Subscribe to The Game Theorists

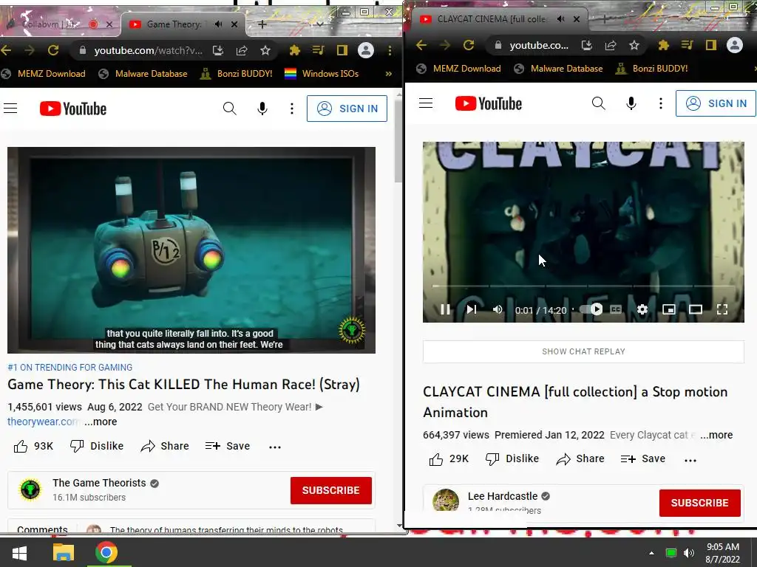pos(330,490)
